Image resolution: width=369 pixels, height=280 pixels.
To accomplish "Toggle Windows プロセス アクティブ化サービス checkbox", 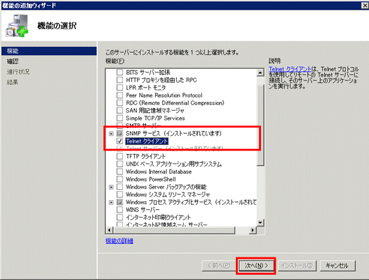I will (120, 202).
